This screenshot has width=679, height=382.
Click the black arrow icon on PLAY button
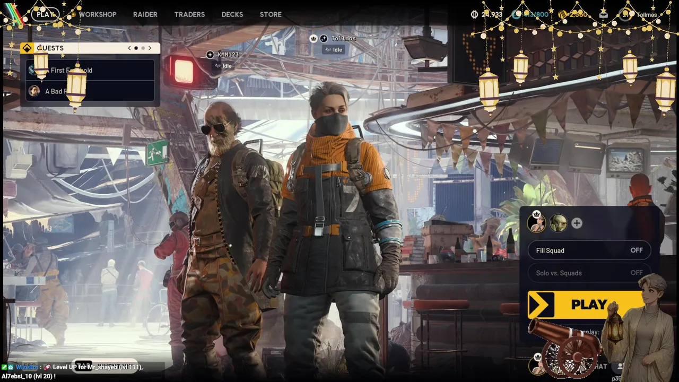tap(541, 305)
